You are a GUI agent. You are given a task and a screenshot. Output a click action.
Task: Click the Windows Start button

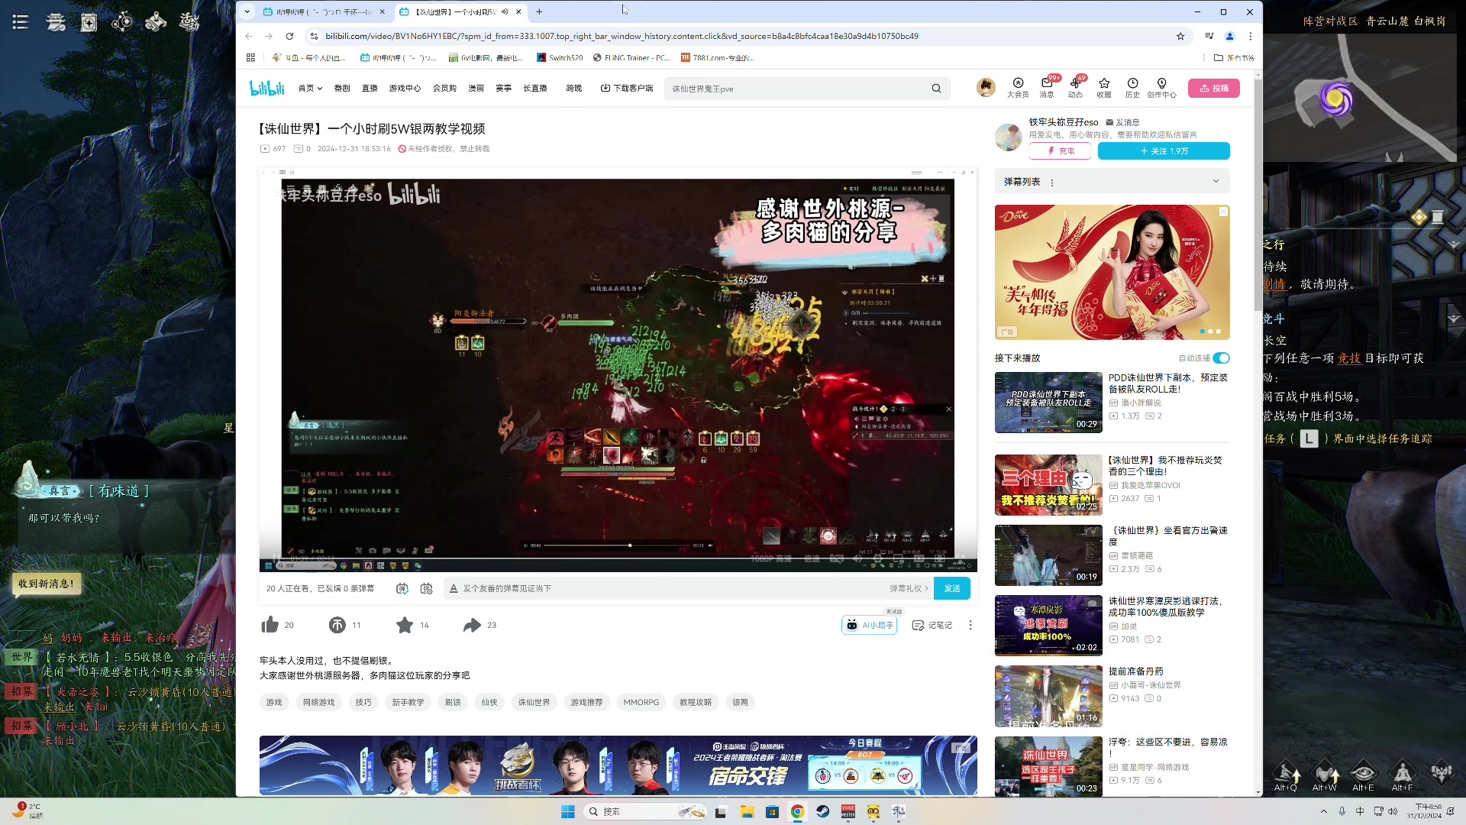[x=567, y=811]
